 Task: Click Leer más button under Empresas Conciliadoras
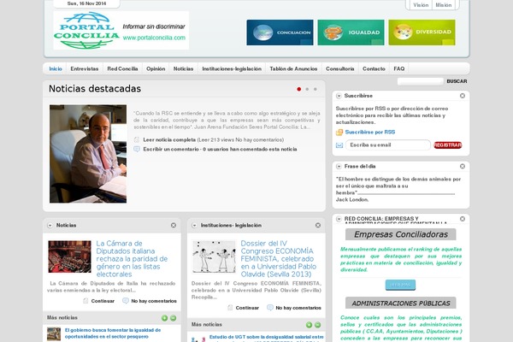click(x=400, y=285)
